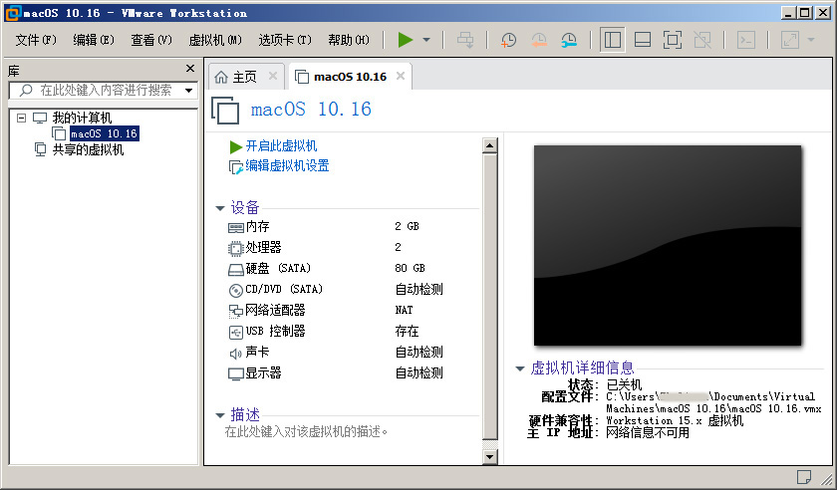Click the stretch guest toolbar icon
The height and width of the screenshot is (490, 837).
click(x=790, y=40)
